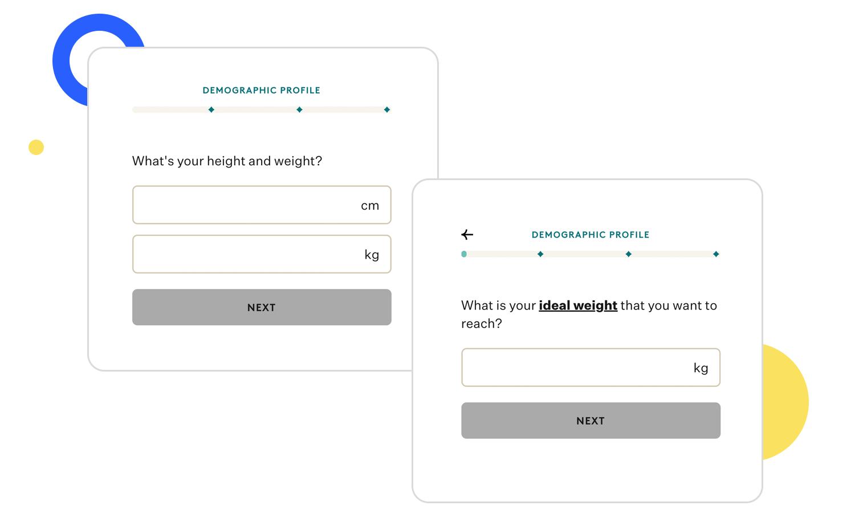Click first diamond marker on right progress bar
The width and height of the screenshot is (855, 530).
(540, 254)
